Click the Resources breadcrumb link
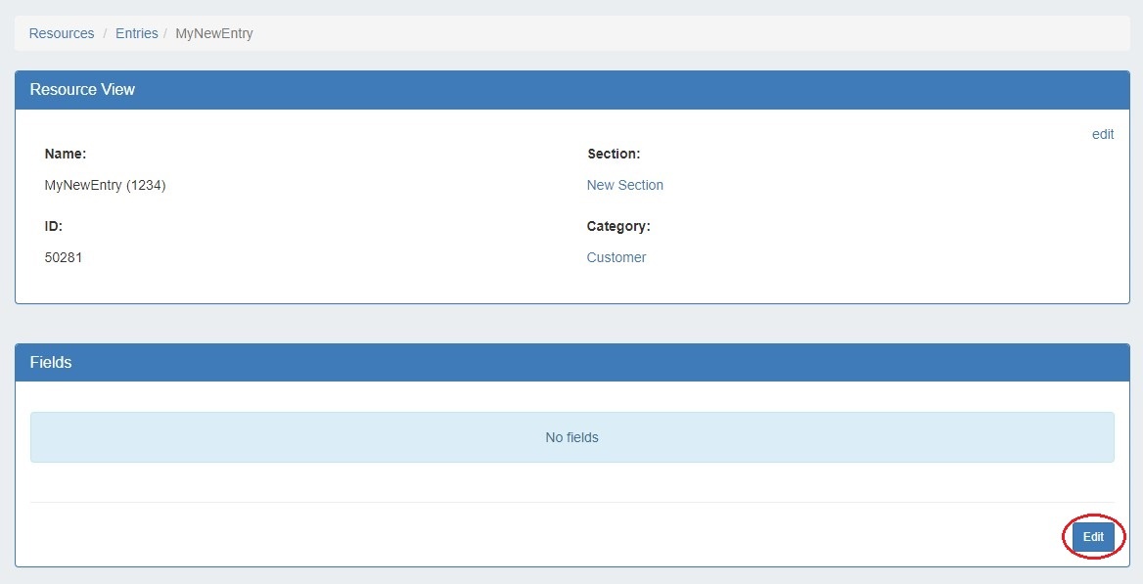Image resolution: width=1143 pixels, height=584 pixels. coord(62,33)
